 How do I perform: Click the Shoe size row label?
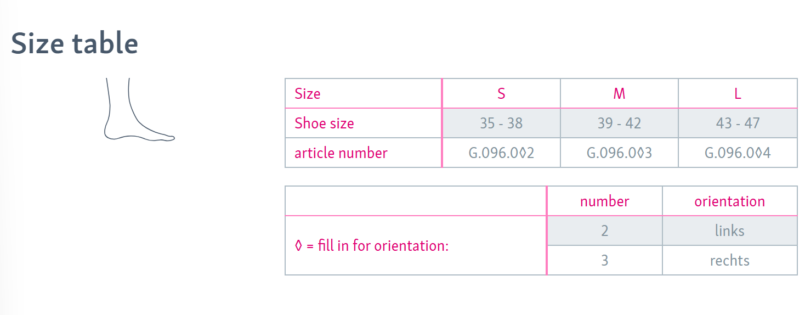coord(324,123)
